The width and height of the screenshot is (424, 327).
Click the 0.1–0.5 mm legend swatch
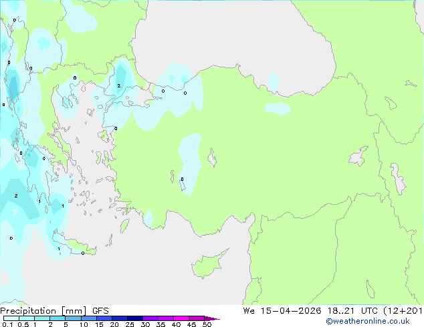11,318
